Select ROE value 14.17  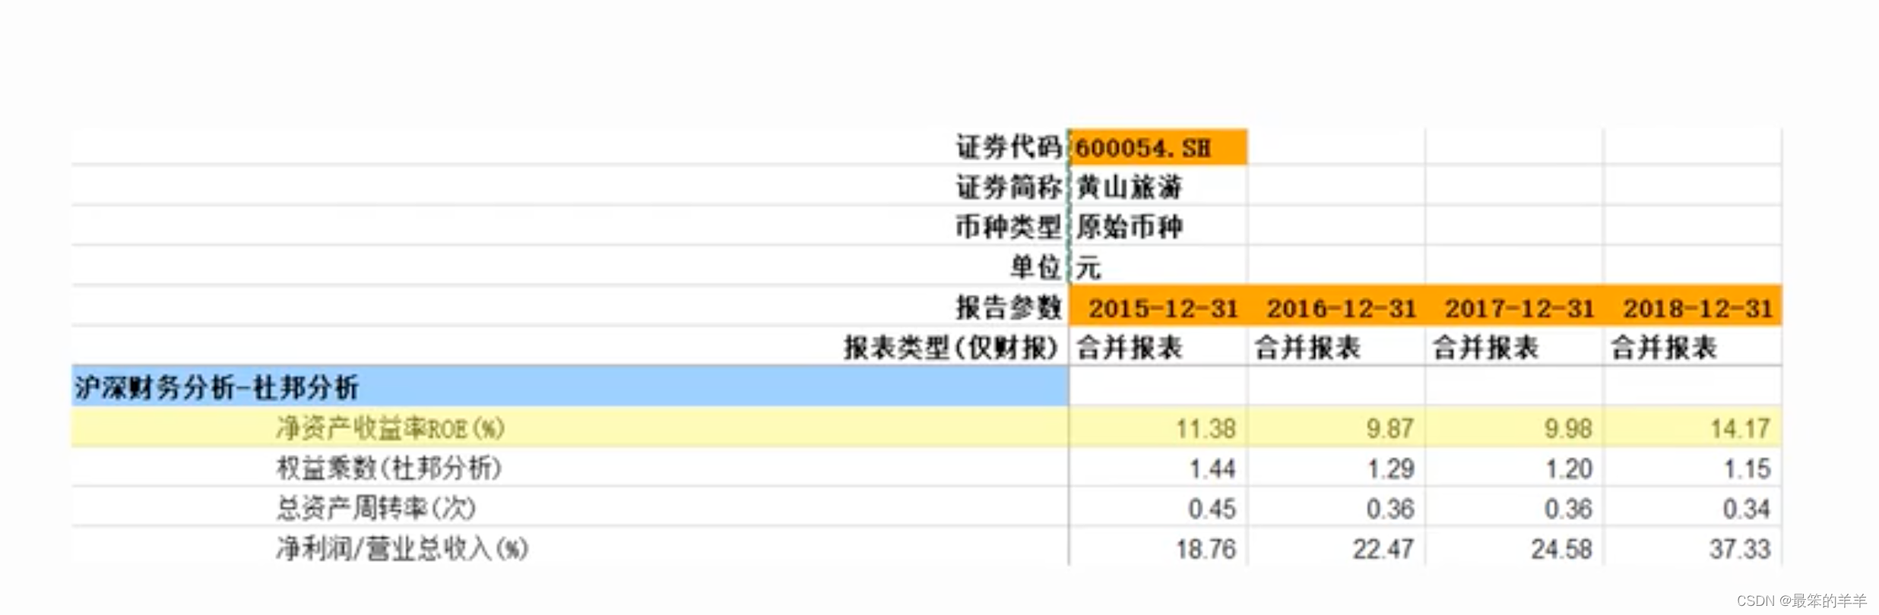pos(1740,429)
